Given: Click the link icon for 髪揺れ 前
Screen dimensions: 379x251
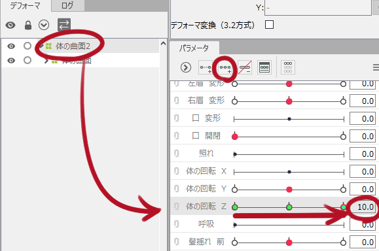Looking at the screenshot, I should tap(177, 242).
